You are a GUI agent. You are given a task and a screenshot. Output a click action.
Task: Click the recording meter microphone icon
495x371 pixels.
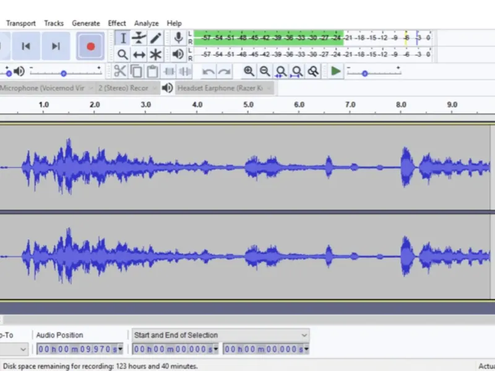point(178,38)
